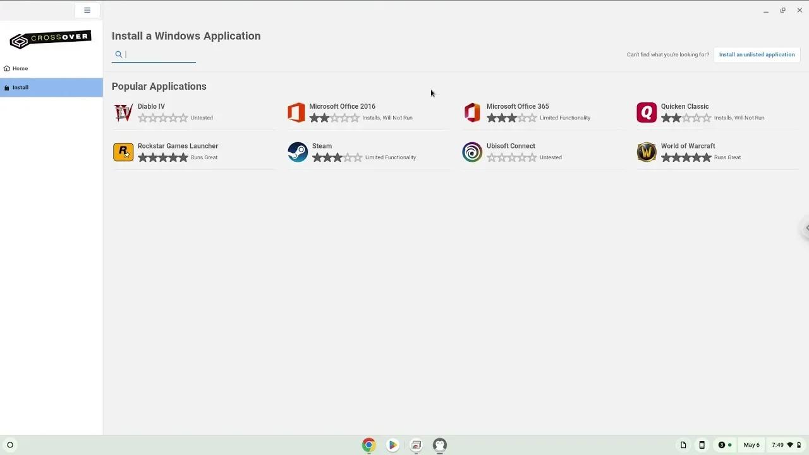Open the Files app from the shelf

[x=416, y=445]
